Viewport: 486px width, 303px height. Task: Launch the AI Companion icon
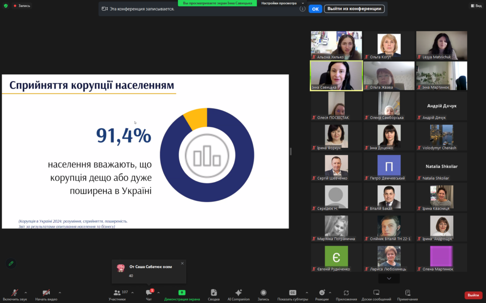pyautogui.click(x=238, y=293)
